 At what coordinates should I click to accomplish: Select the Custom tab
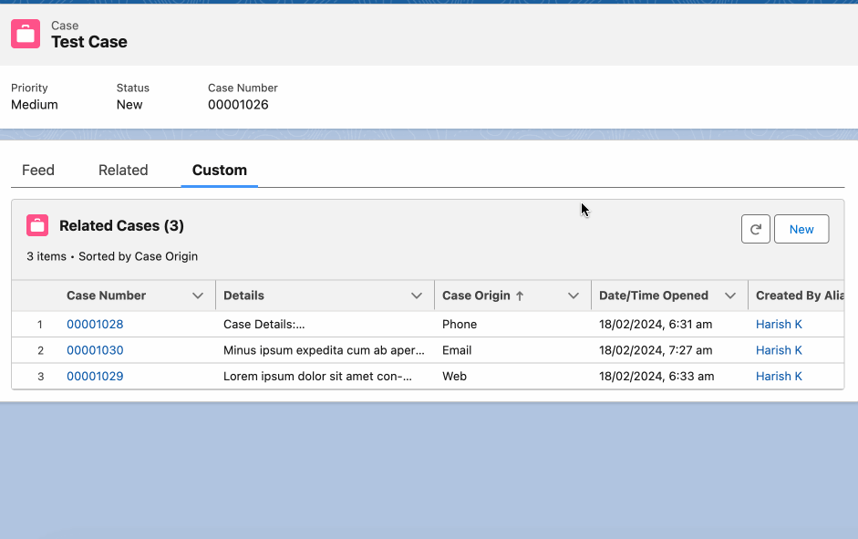tap(220, 171)
